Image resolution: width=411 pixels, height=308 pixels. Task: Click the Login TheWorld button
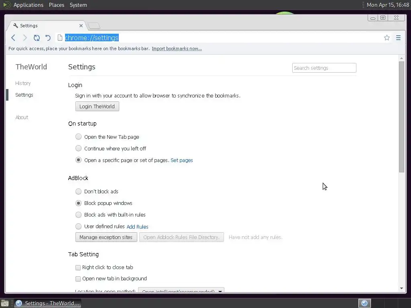point(97,106)
